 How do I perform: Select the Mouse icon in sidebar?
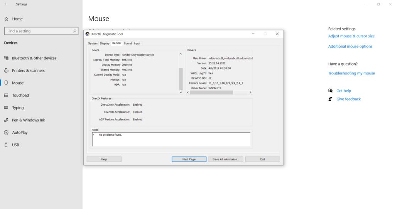pos(6,83)
